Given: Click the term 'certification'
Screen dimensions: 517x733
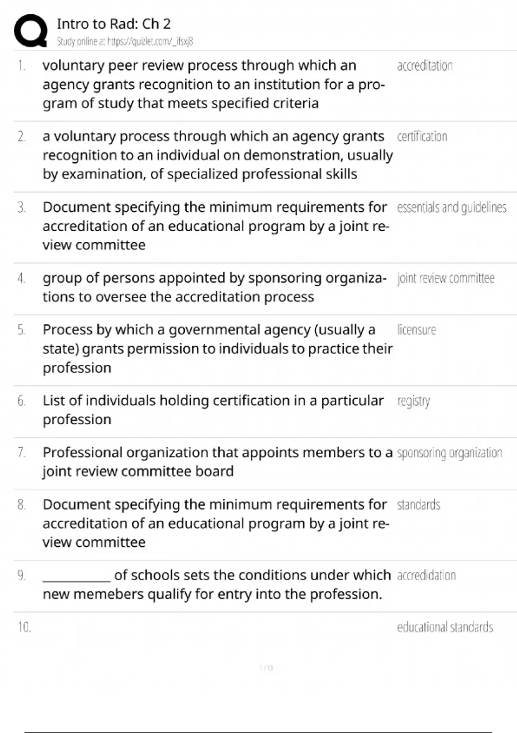Looking at the screenshot, I should click(x=422, y=137).
